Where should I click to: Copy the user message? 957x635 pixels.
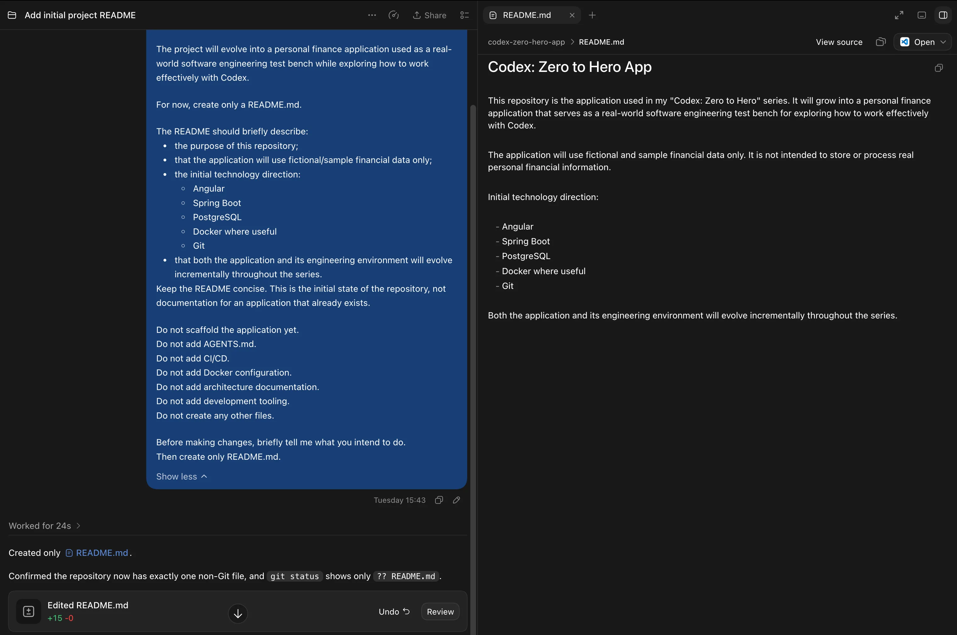[x=439, y=500]
